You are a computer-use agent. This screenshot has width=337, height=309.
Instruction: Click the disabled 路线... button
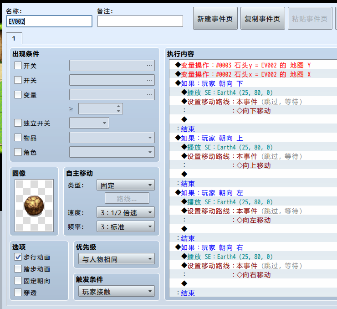pyautogui.click(x=127, y=198)
